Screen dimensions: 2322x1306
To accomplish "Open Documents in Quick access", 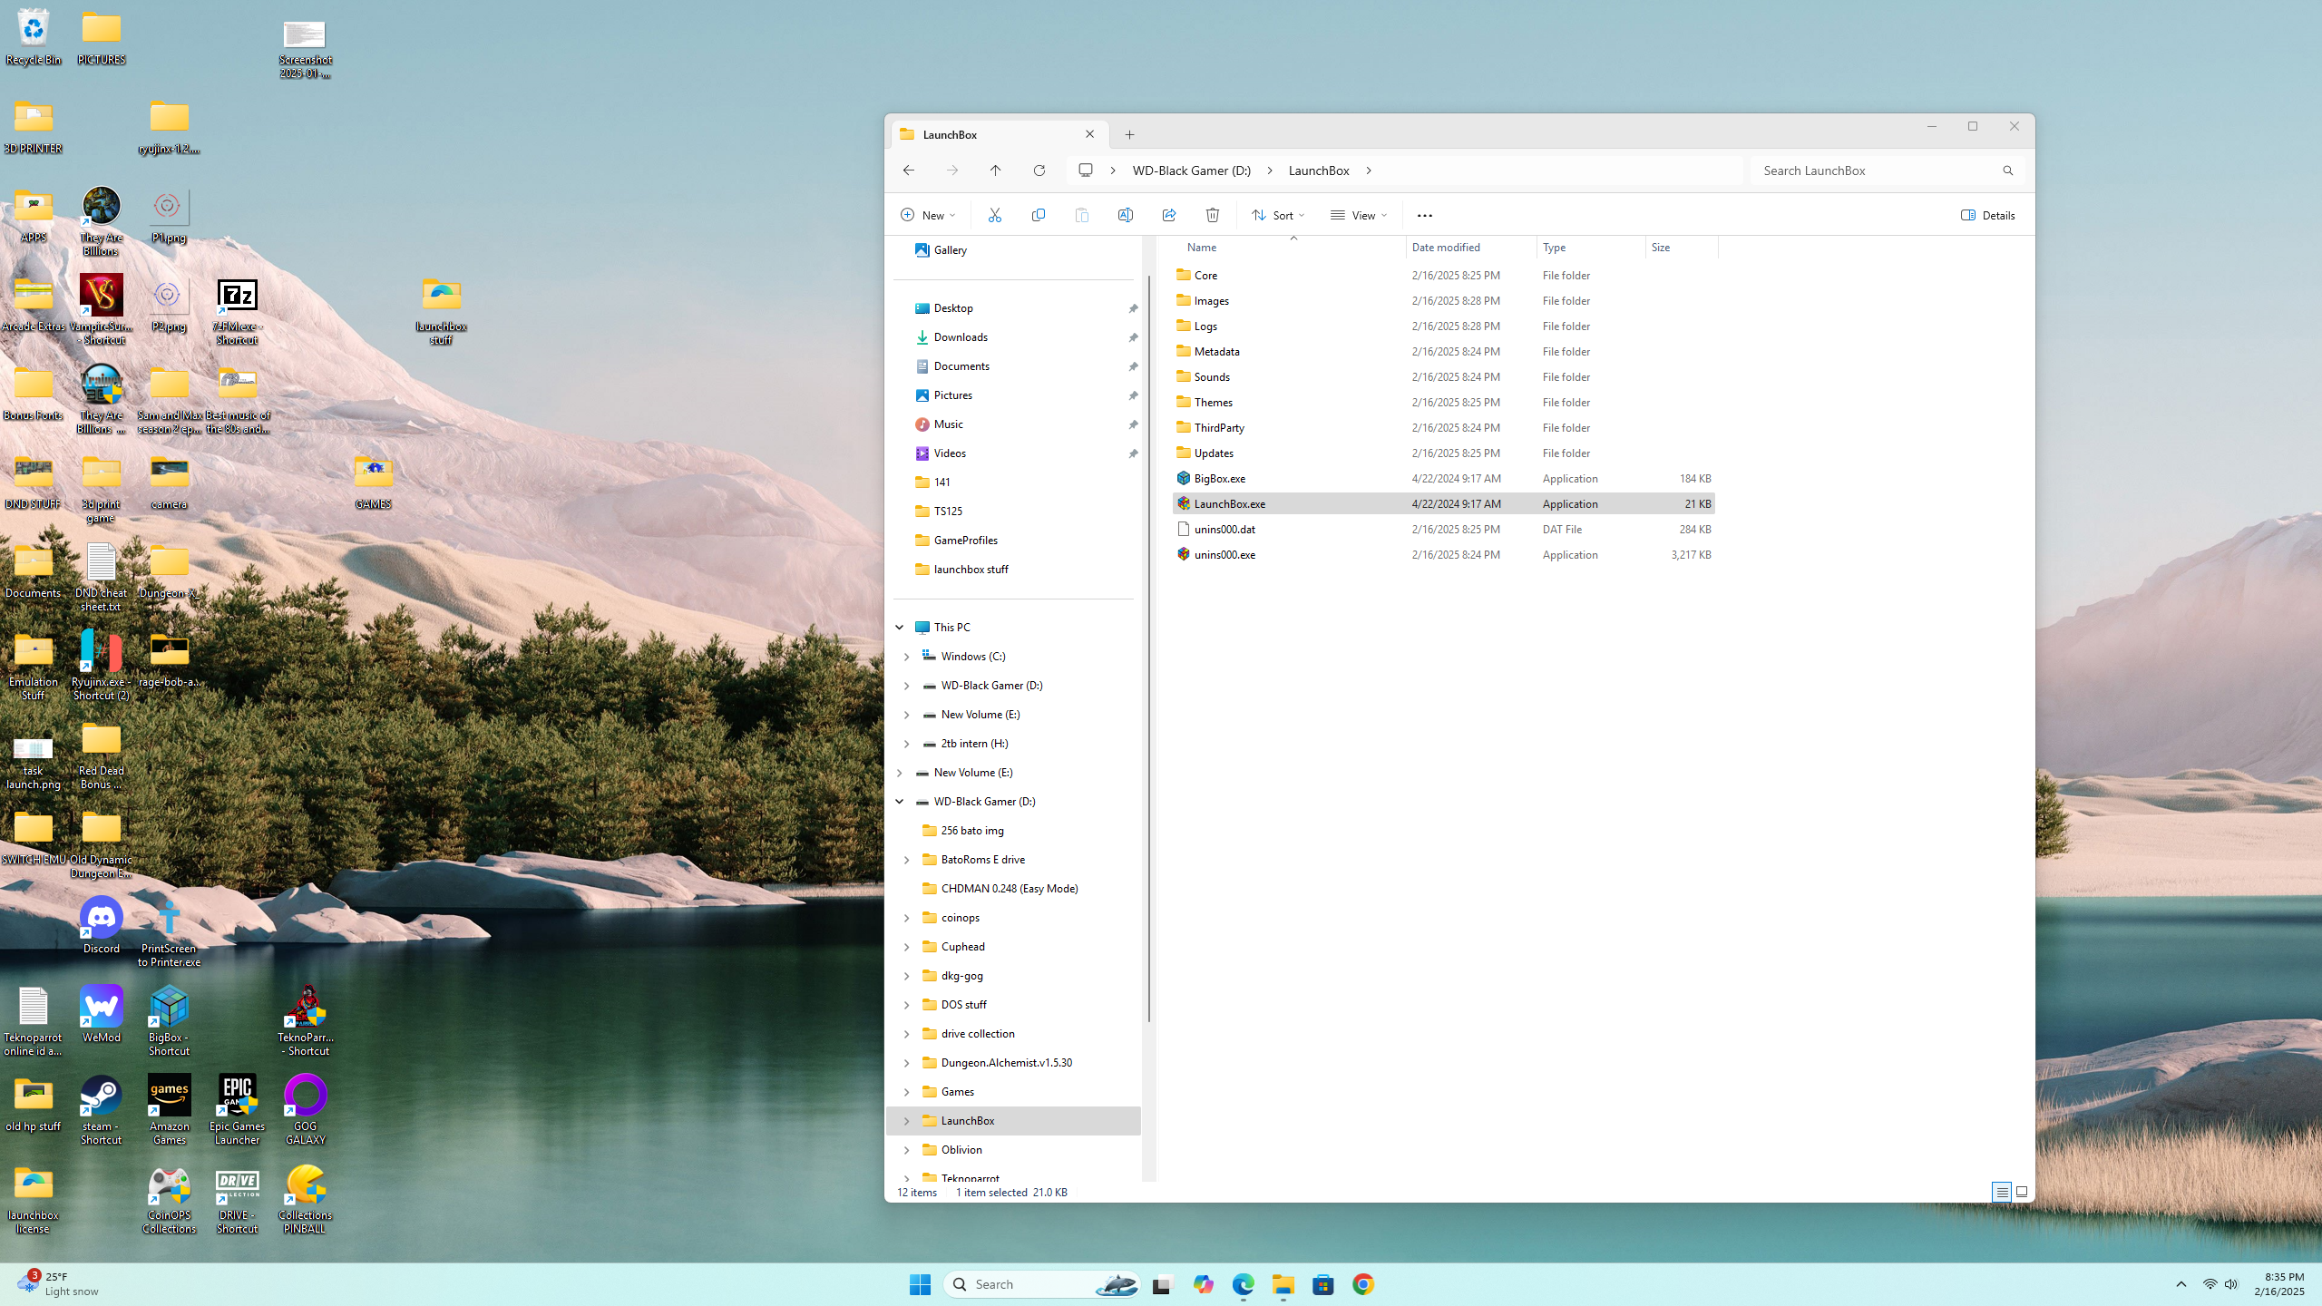I will click(961, 366).
